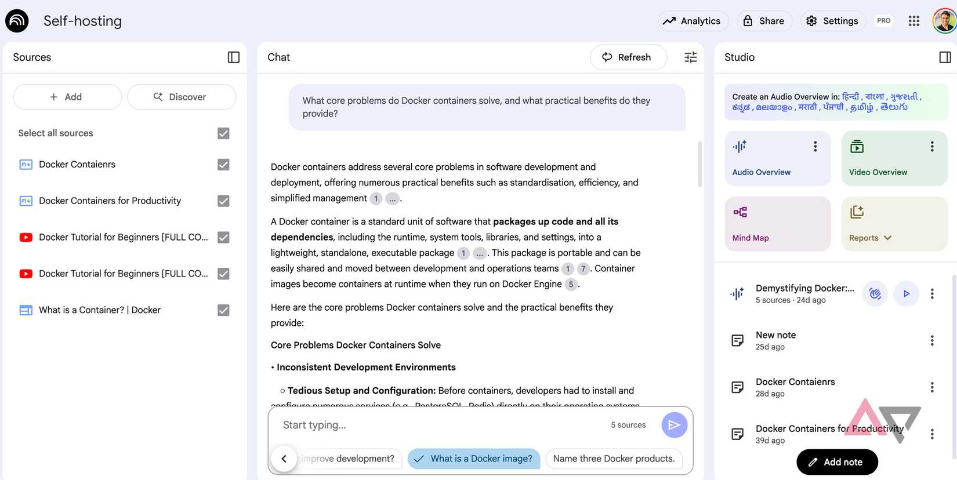This screenshot has height=480, width=957.
Task: Open the Analytics view
Action: coord(693,20)
